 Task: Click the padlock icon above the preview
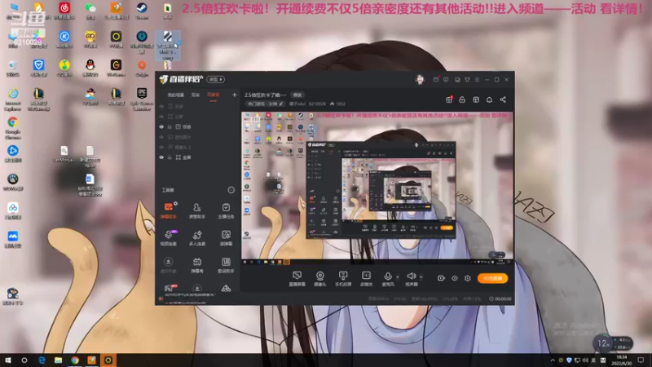[x=462, y=99]
